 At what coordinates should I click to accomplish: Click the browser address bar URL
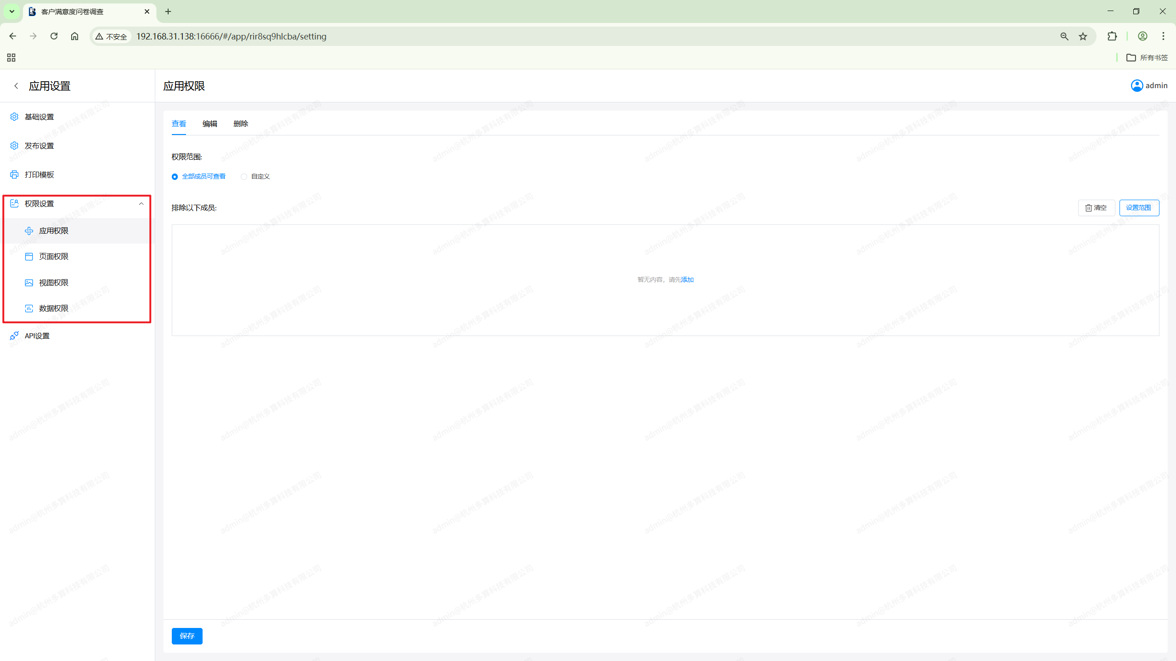pos(231,36)
